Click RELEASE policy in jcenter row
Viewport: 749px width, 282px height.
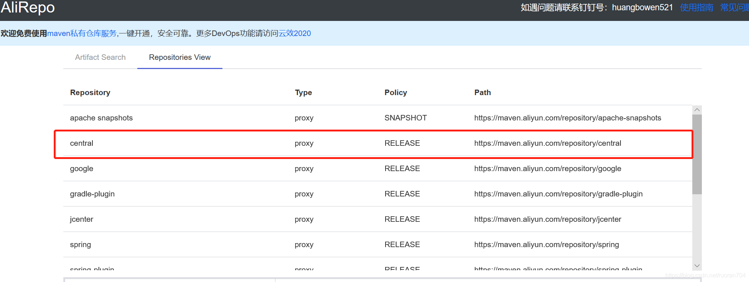(x=402, y=219)
